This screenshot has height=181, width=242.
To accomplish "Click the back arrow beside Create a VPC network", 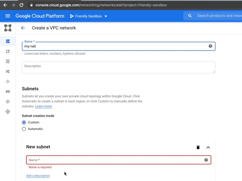I will pyautogui.click(x=23, y=28).
